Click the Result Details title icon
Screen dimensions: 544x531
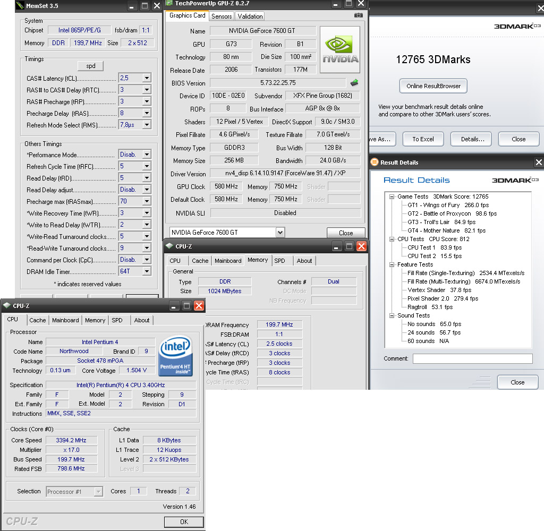tap(375, 162)
